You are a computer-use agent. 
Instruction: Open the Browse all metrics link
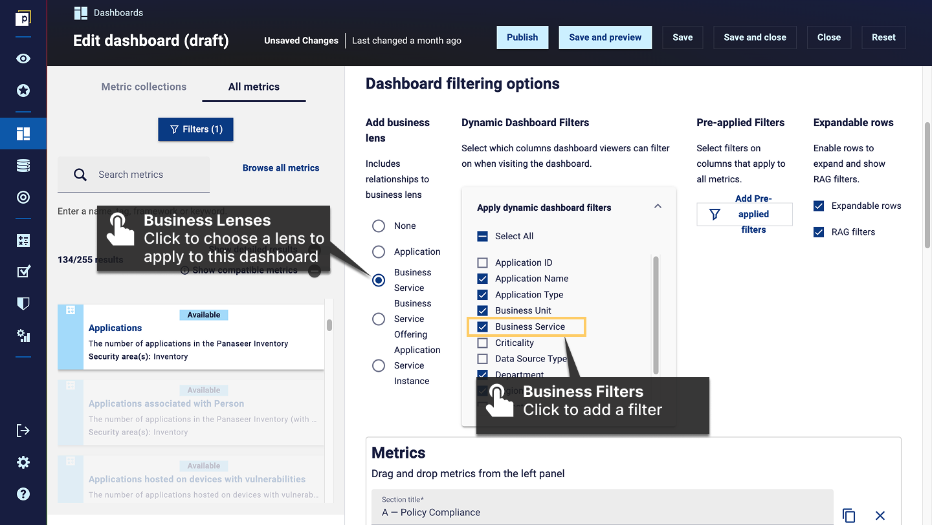(281, 167)
